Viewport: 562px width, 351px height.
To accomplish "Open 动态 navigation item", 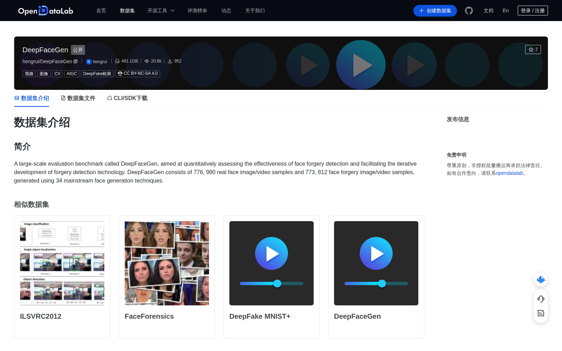I will pos(226,11).
